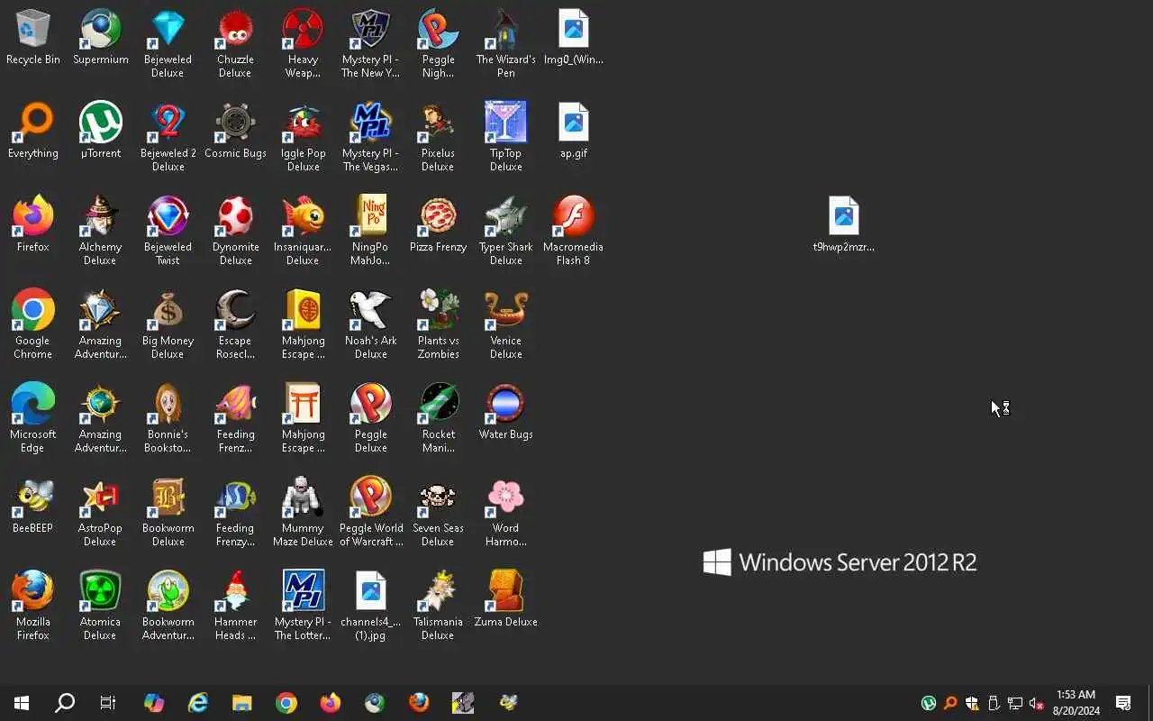Select the Bookworm Adventures shortcut
1153x721 pixels.
(x=168, y=607)
